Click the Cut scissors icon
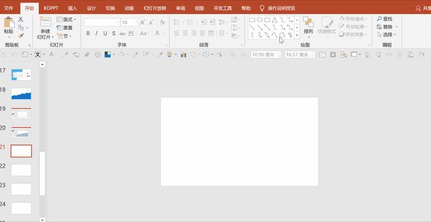The width and height of the screenshot is (431, 222). point(20,20)
